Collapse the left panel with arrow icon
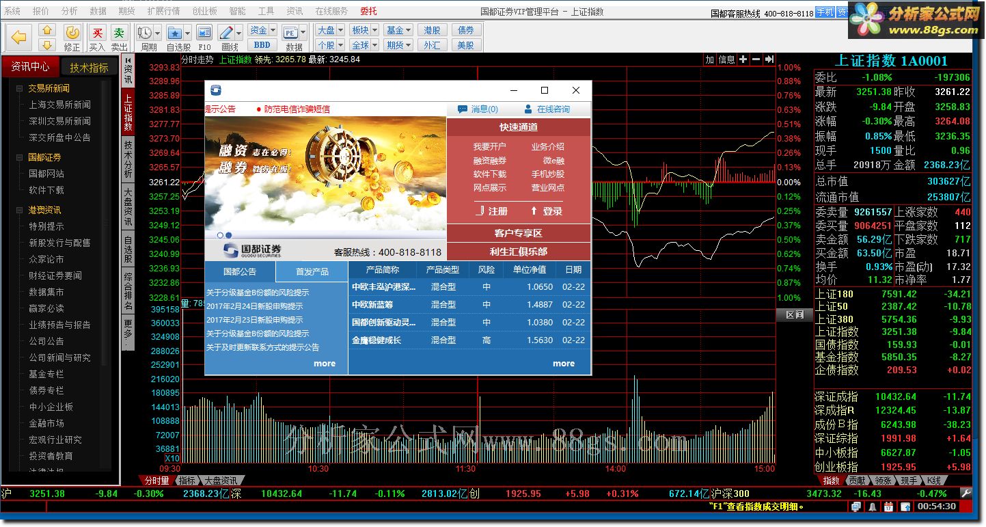The height and width of the screenshot is (527, 986). pyautogui.click(x=128, y=61)
